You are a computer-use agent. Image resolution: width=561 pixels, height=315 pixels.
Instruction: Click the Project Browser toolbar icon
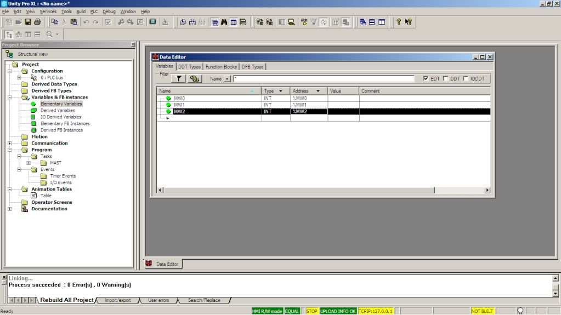click(214, 22)
